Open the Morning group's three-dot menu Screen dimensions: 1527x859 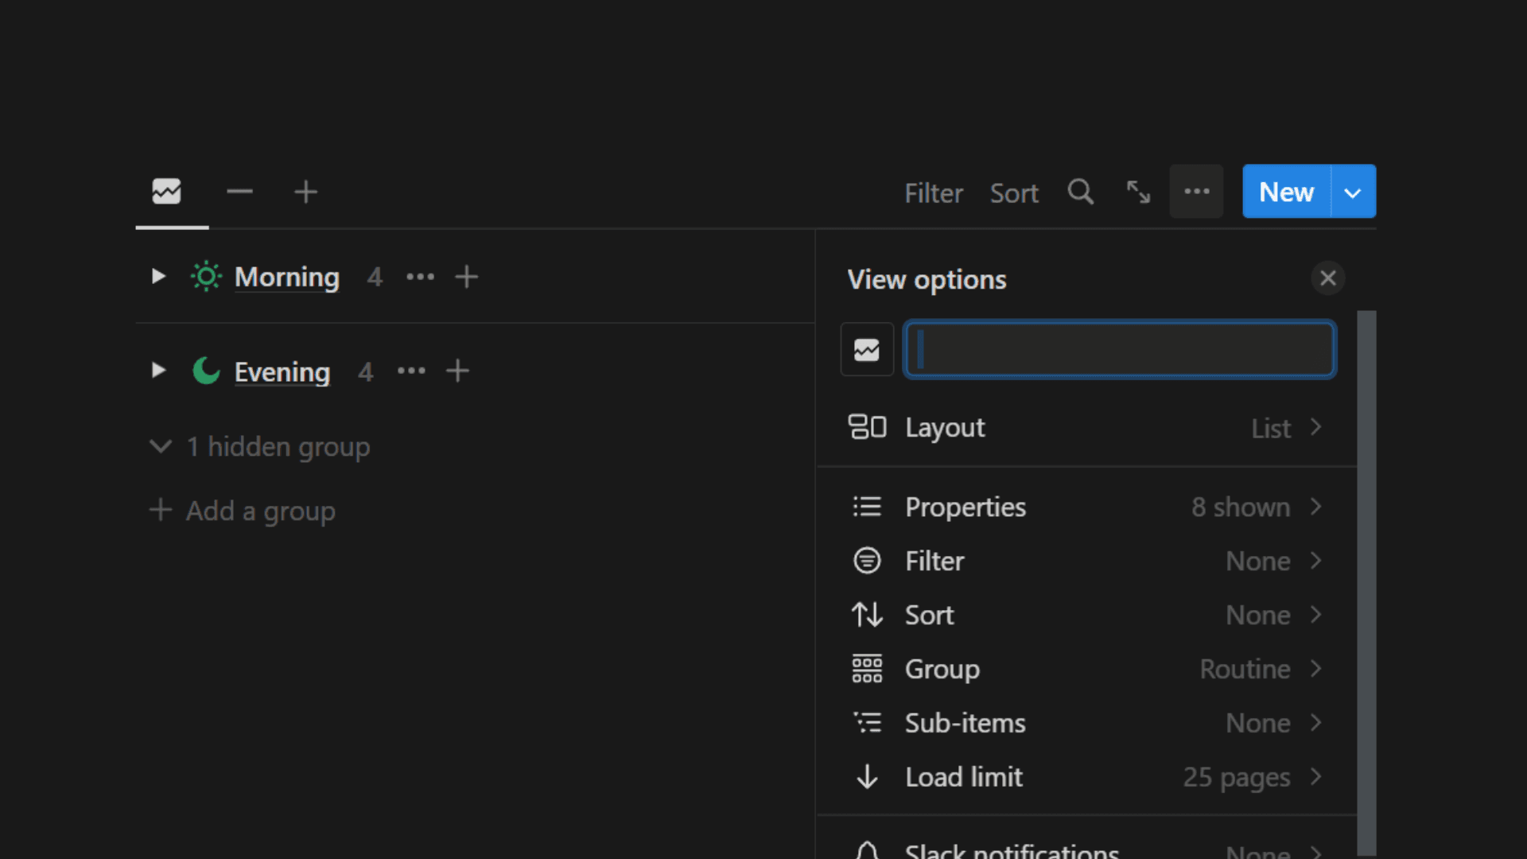point(420,277)
